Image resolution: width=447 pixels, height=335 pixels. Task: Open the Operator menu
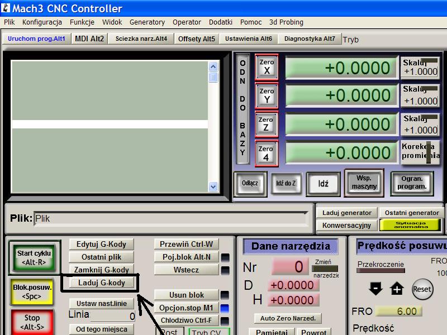tap(187, 22)
